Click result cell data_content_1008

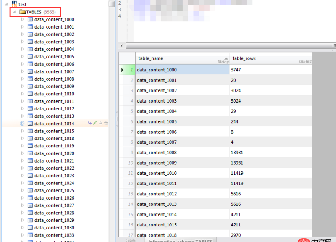(x=182, y=153)
